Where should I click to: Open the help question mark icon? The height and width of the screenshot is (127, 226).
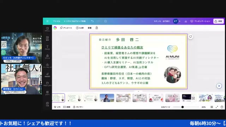point(222,107)
